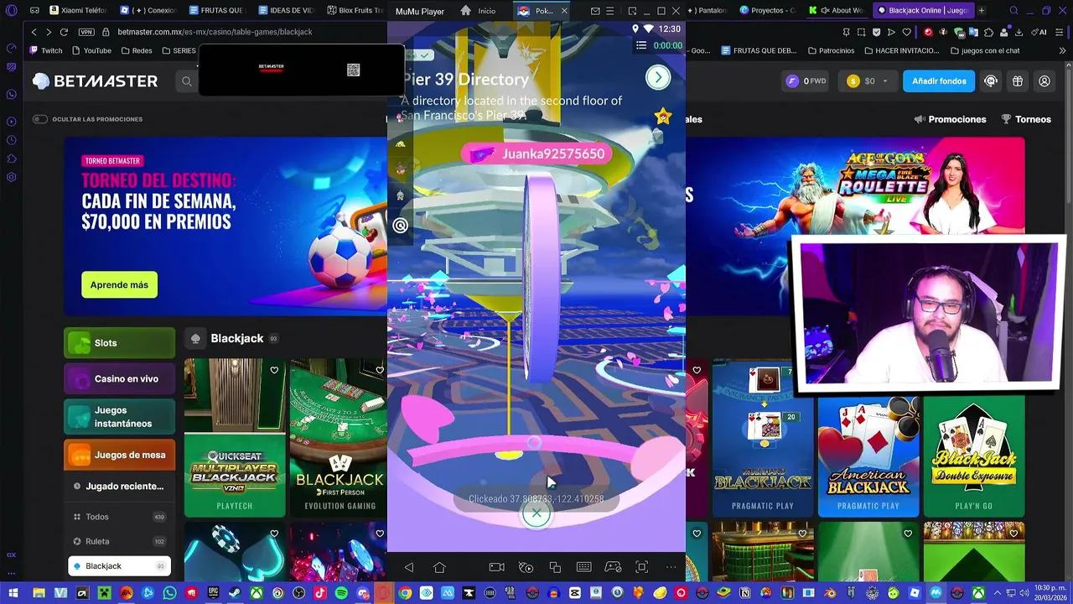Click browser forward arrow

tap(48, 32)
